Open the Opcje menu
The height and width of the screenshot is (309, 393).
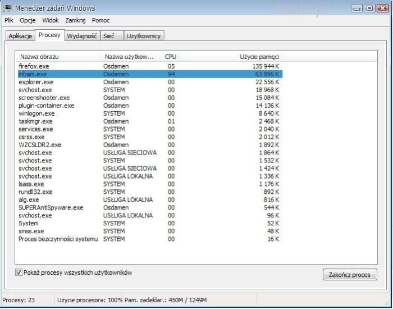point(28,20)
